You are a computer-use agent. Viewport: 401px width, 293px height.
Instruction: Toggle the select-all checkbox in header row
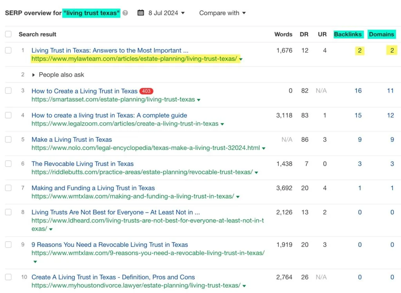[8, 34]
